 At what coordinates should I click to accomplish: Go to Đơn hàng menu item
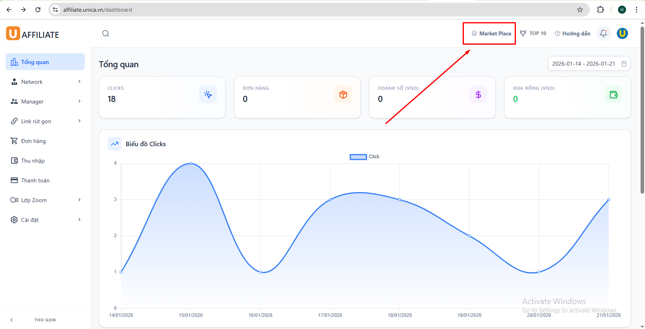pyautogui.click(x=33, y=141)
